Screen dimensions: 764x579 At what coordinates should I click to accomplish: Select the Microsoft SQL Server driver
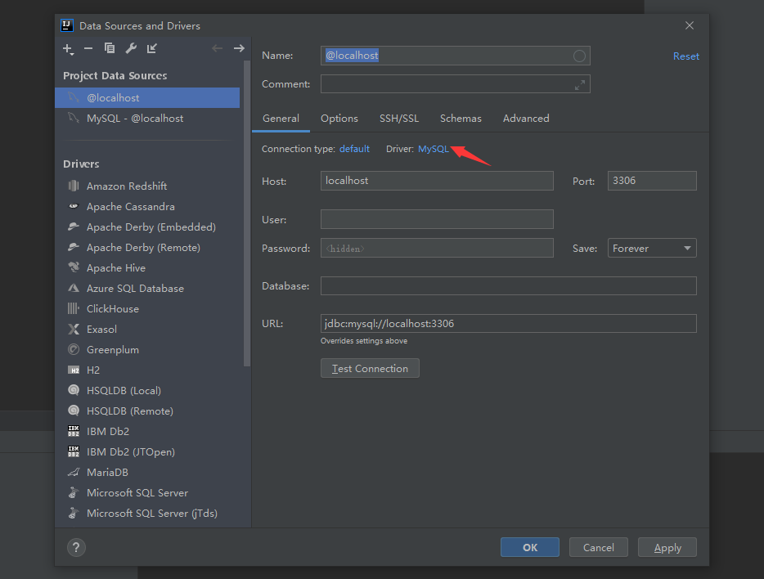[149, 493]
